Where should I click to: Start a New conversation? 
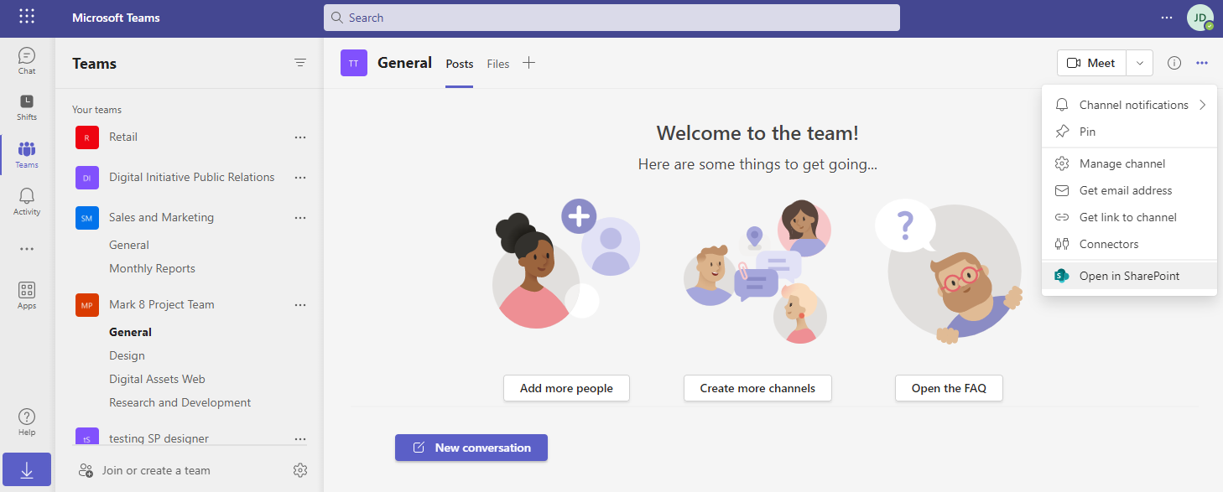tap(471, 448)
